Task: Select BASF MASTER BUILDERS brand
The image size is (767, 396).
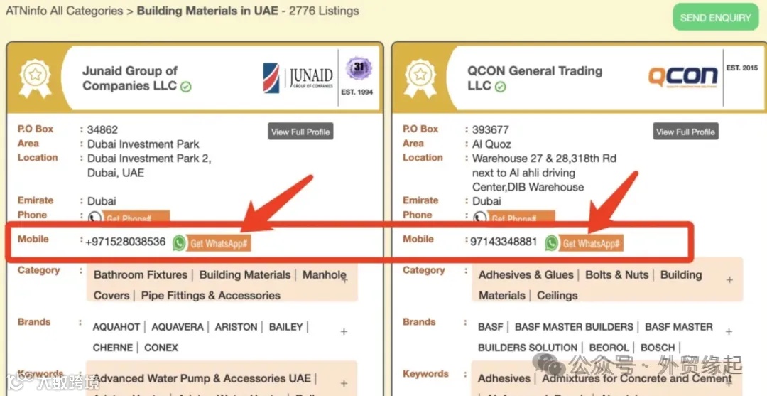Action: 575,327
